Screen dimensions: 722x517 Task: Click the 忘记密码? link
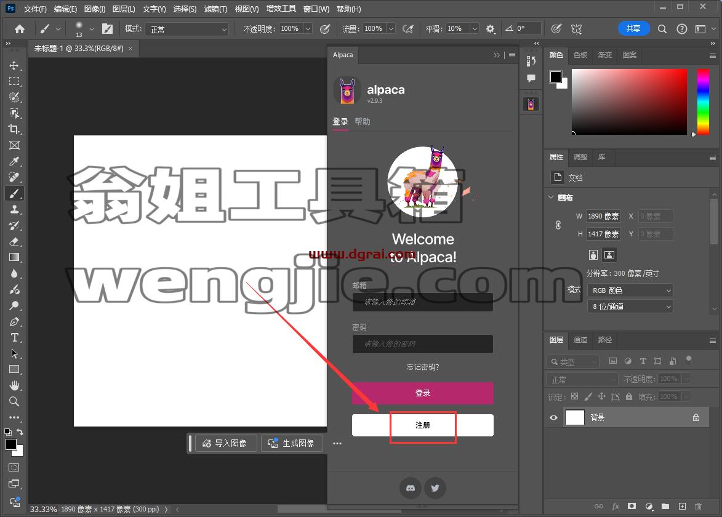[423, 367]
